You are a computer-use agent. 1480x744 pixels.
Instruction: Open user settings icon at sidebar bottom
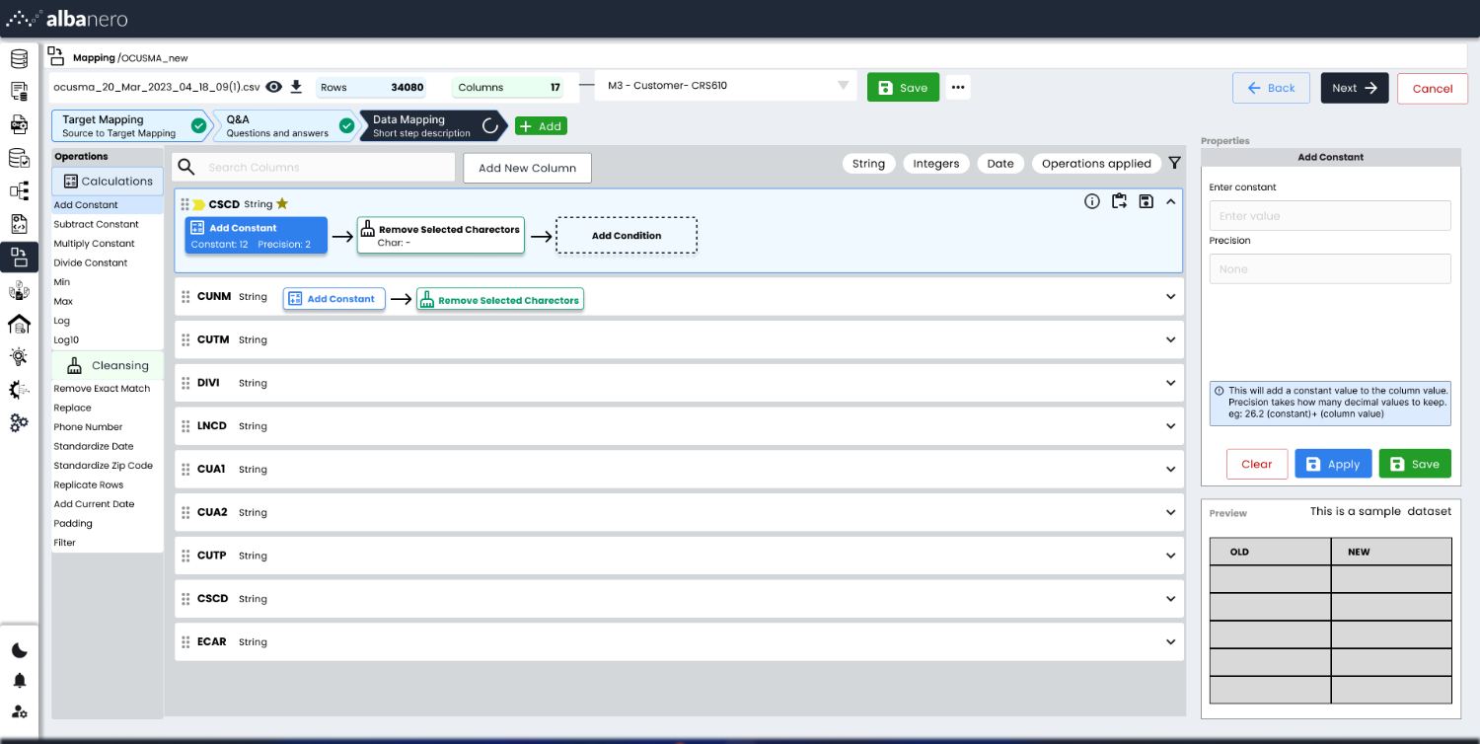[x=20, y=711]
